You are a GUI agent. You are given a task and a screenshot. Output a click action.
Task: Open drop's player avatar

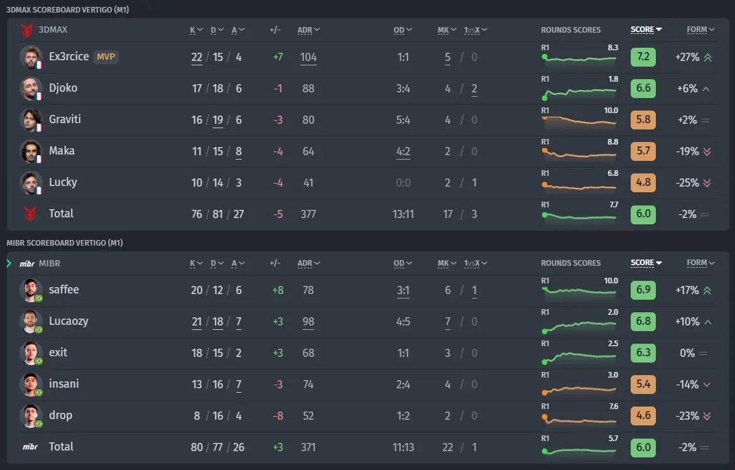coord(31,416)
